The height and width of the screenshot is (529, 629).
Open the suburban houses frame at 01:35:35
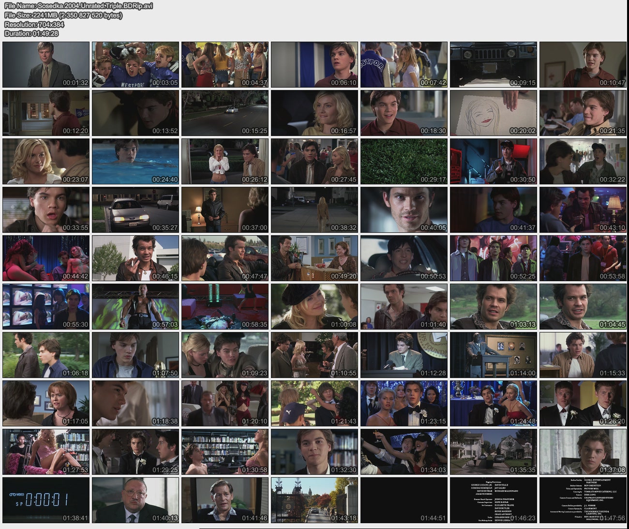(x=493, y=452)
